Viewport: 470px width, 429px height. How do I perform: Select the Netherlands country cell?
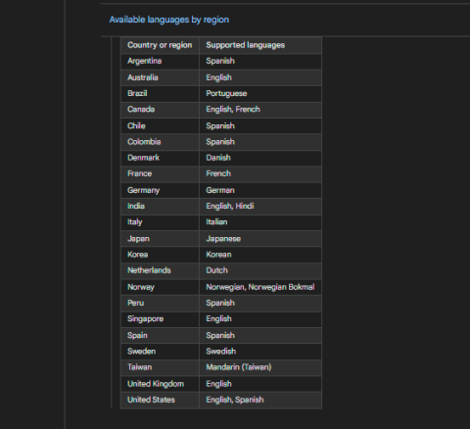point(160,270)
